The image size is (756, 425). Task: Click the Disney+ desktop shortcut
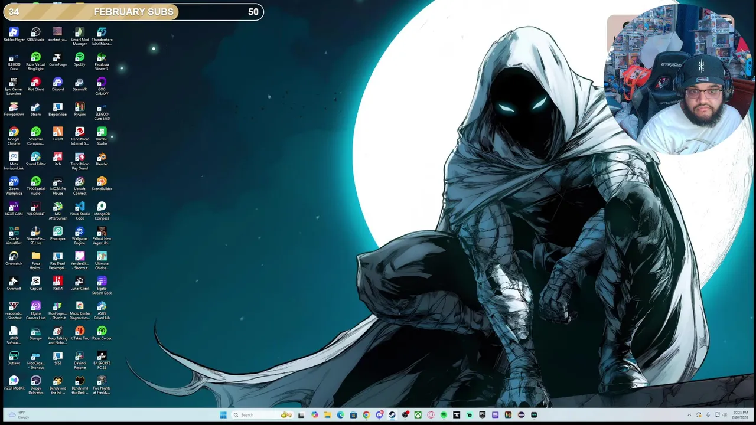pos(35,334)
